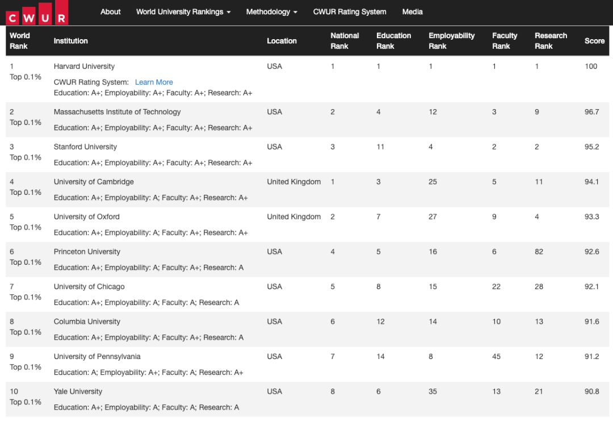Viewport: 613px width, 421px height.
Task: Click USA location in Harvard row
Action: [275, 66]
